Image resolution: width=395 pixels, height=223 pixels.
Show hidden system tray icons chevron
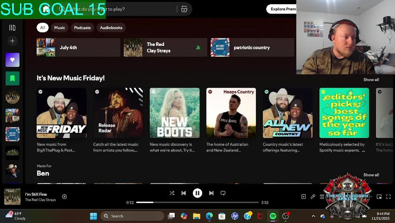[313, 216]
